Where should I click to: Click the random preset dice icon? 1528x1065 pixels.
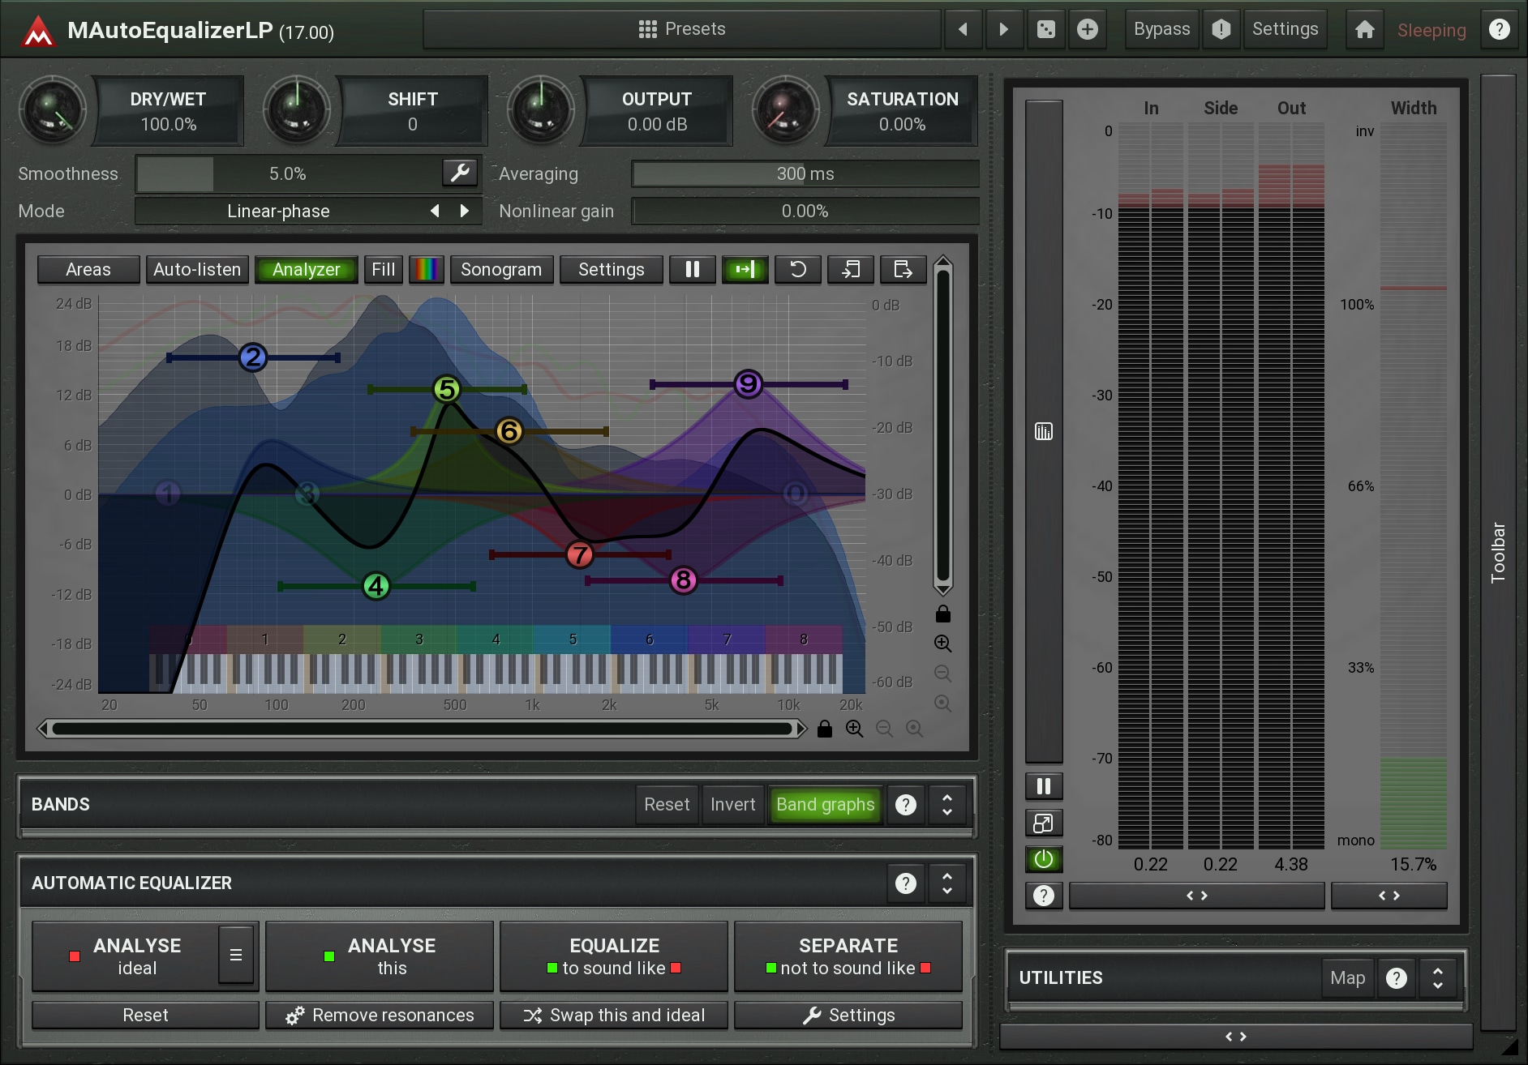point(1046,30)
